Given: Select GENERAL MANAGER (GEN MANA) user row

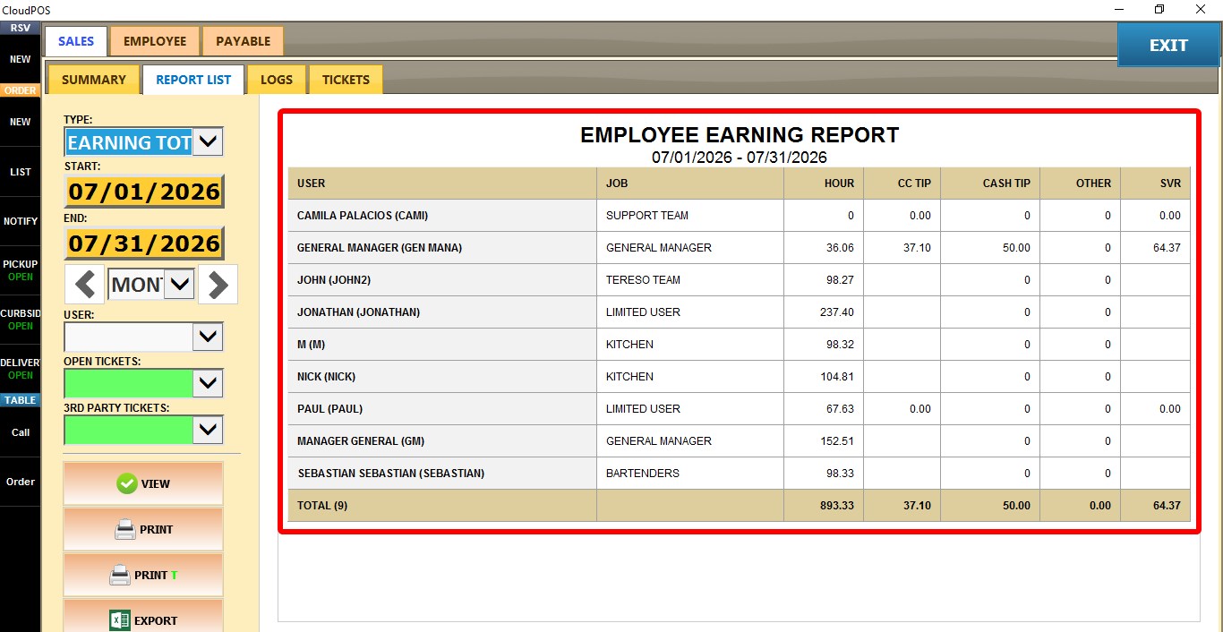Looking at the screenshot, I should (x=739, y=248).
